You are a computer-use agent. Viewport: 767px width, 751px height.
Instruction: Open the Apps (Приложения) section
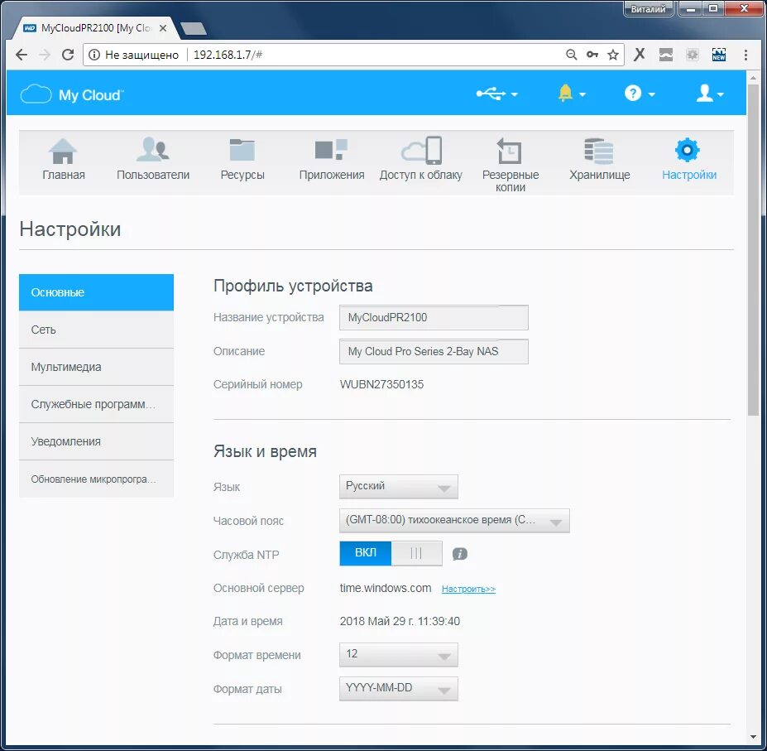332,159
